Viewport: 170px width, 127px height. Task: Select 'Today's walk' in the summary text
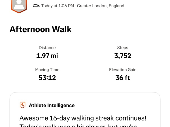click(x=39, y=126)
